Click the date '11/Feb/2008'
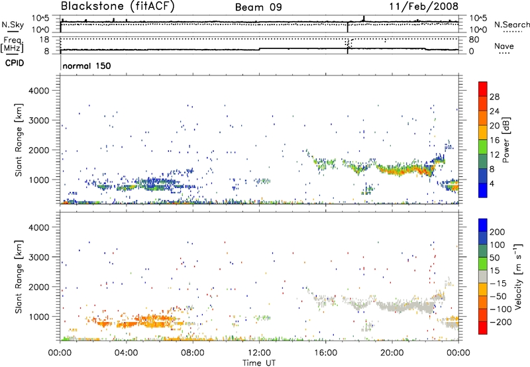Viewport: 530px width, 367px height. (x=424, y=6)
